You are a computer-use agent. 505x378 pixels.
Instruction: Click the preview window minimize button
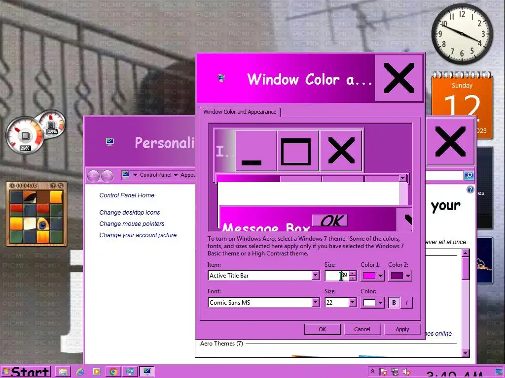pyautogui.click(x=256, y=151)
